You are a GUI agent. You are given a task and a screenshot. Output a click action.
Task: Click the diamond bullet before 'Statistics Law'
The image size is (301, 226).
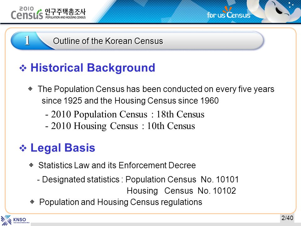point(31,165)
